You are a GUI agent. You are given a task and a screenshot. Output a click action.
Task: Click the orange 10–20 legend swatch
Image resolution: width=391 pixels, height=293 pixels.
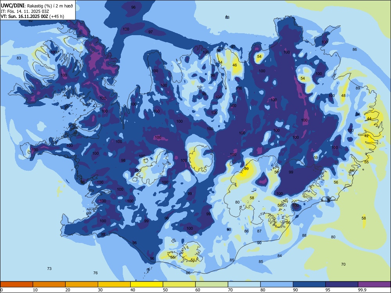tap(49, 284)
